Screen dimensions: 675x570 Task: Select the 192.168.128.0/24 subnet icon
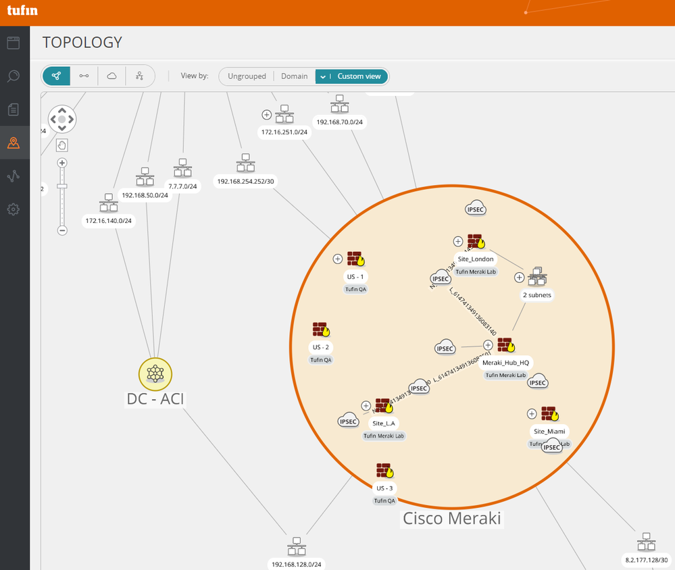click(x=297, y=546)
